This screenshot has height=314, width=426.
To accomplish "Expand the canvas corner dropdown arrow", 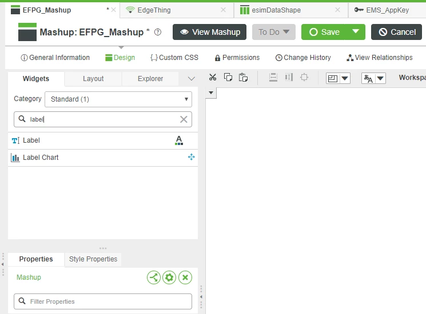I will pos(211,92).
